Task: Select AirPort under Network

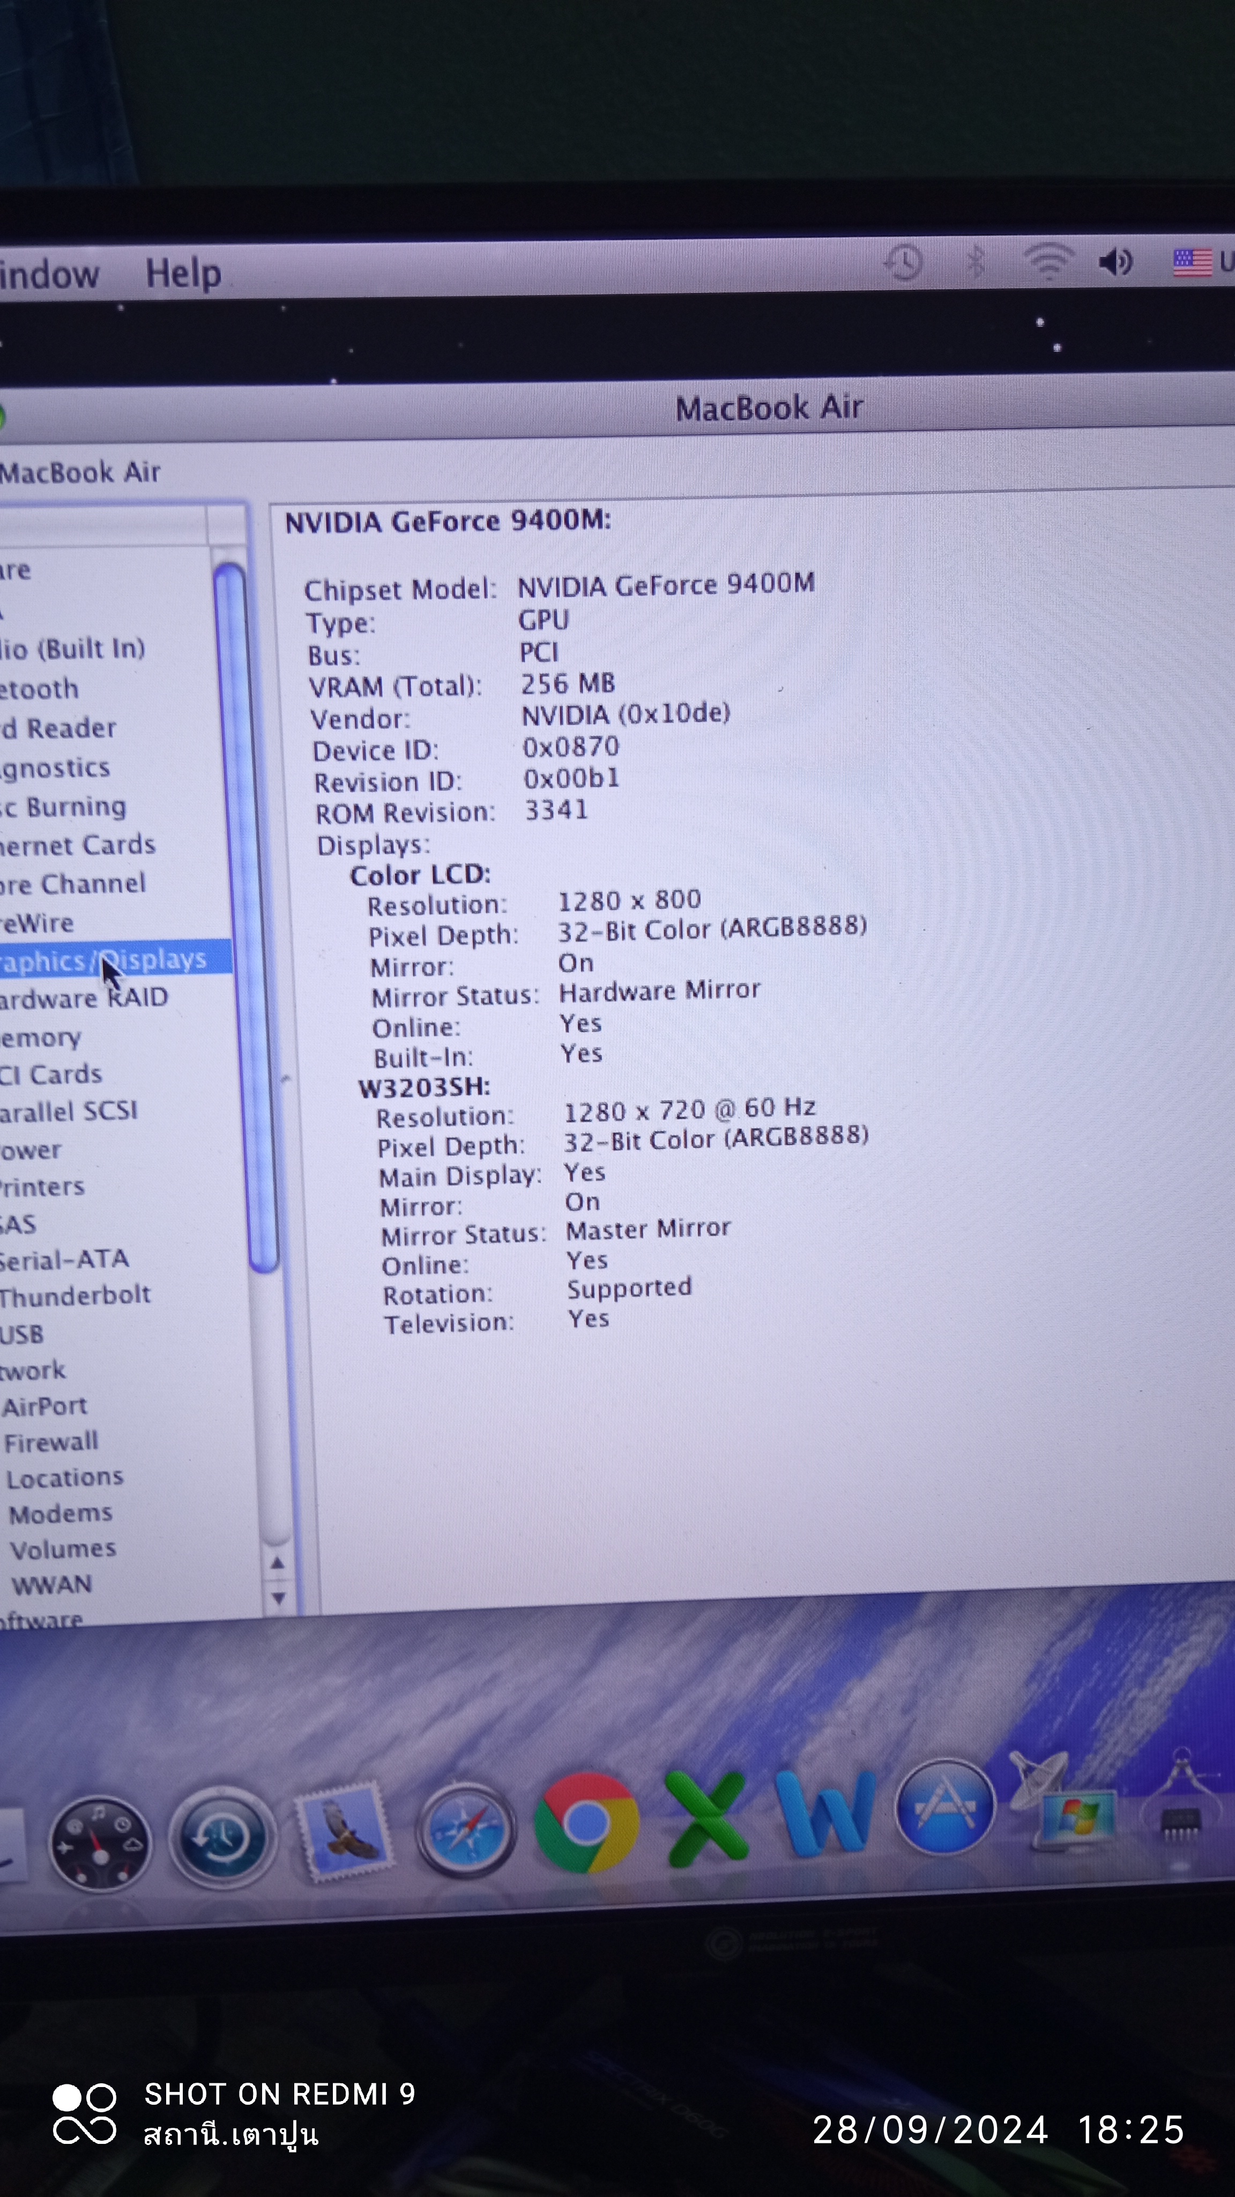Action: point(45,1406)
